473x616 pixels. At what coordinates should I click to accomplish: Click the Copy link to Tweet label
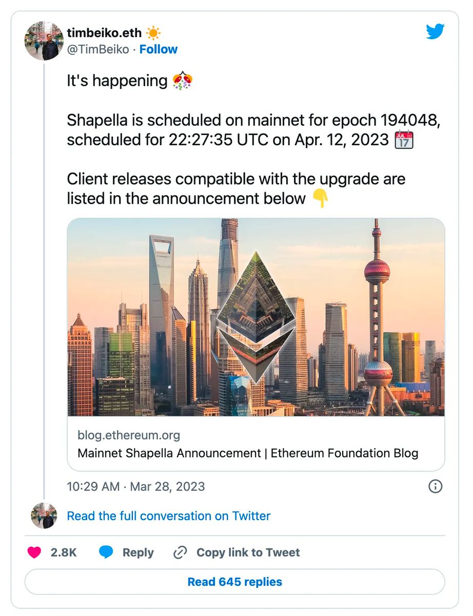pyautogui.click(x=248, y=552)
